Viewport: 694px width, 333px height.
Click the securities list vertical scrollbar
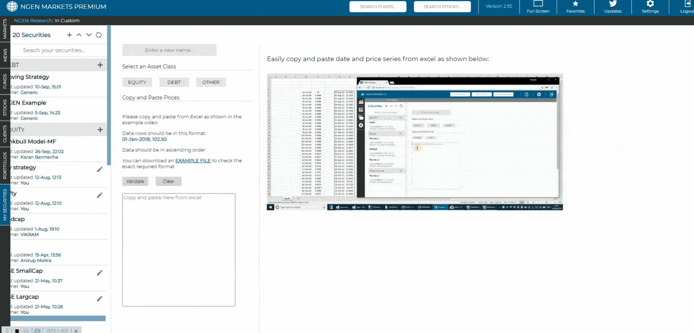click(x=108, y=95)
